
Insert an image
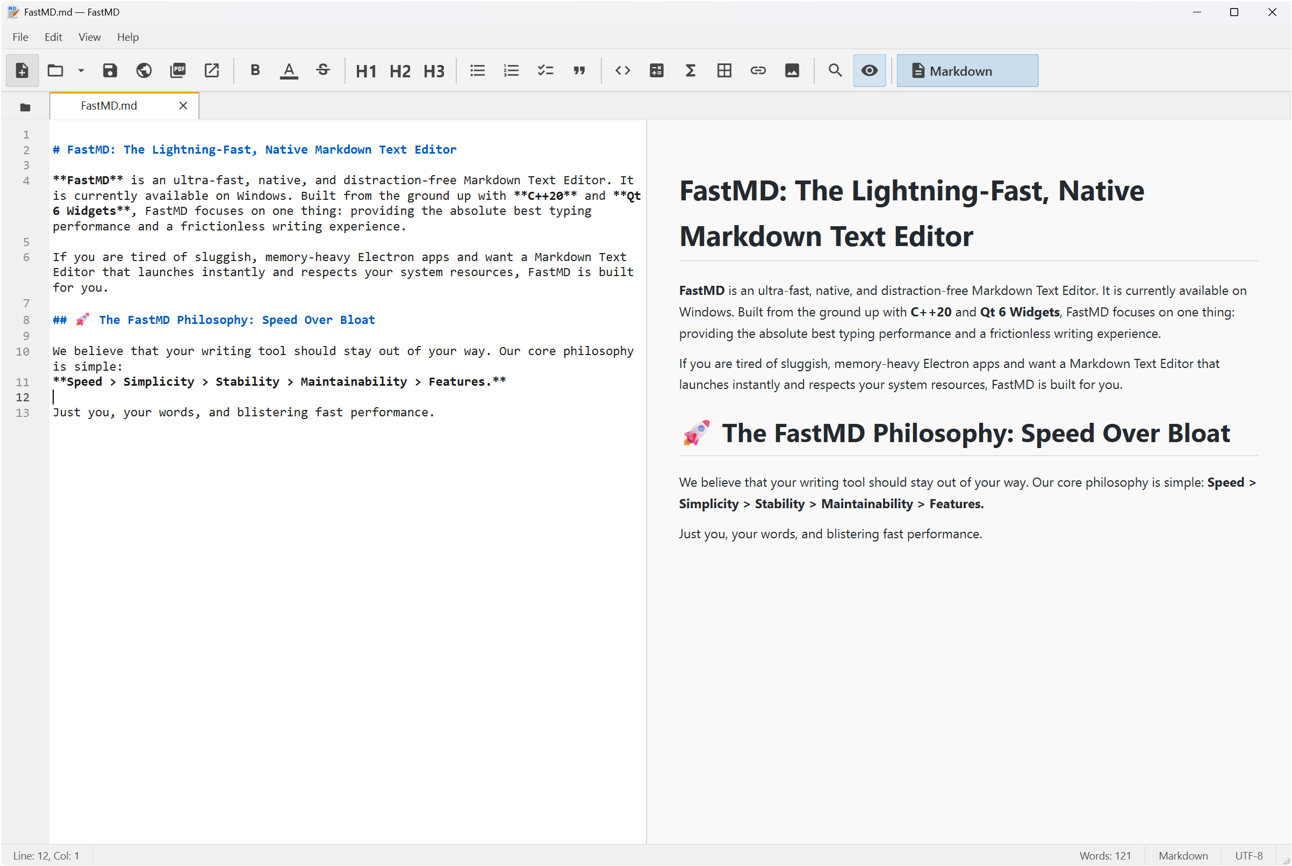tap(792, 71)
